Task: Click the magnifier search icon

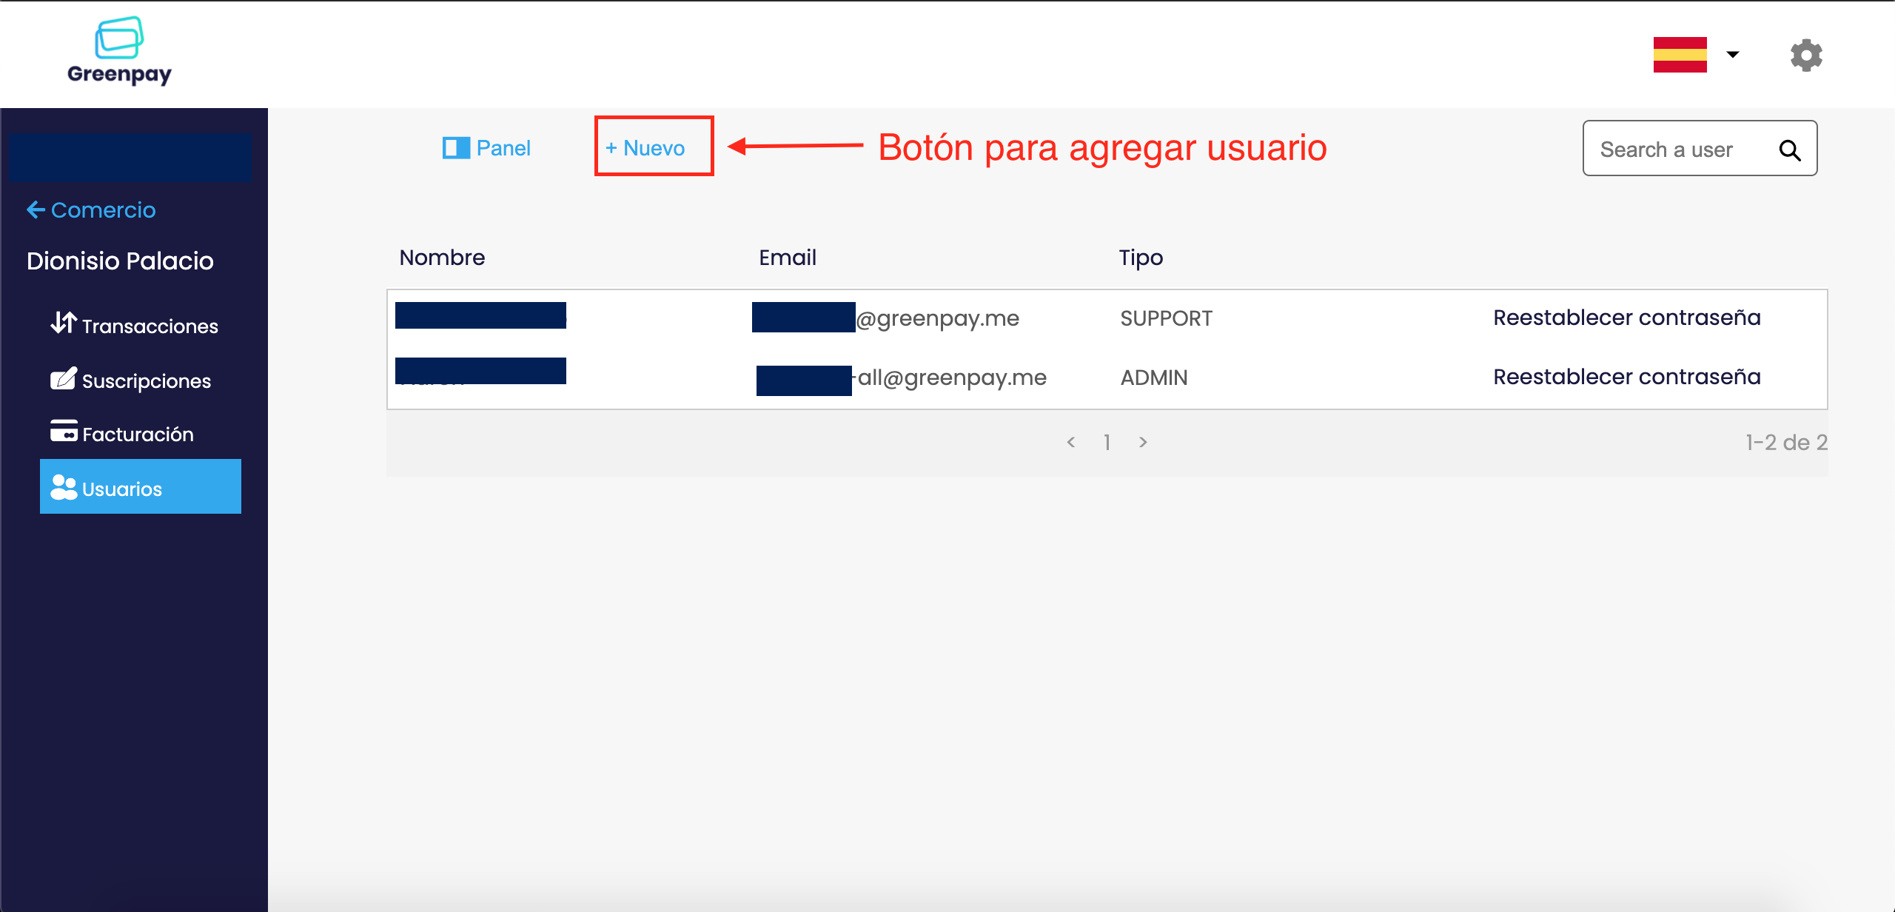Action: coord(1789,150)
